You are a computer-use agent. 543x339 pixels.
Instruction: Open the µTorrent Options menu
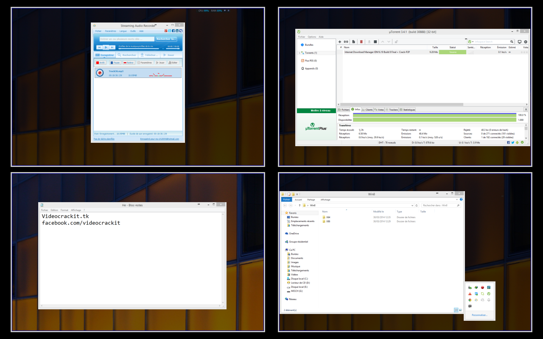coord(312,37)
